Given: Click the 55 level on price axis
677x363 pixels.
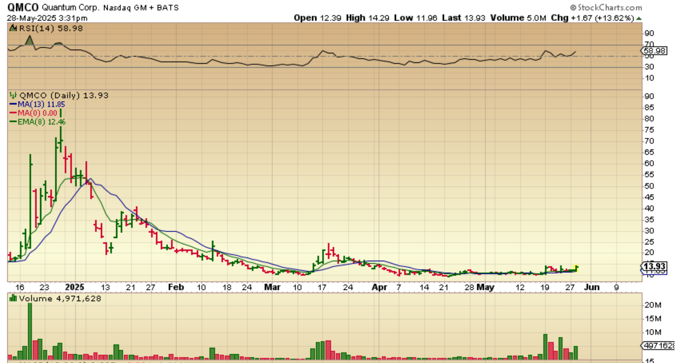Looking at the screenshot, I should click(x=649, y=175).
